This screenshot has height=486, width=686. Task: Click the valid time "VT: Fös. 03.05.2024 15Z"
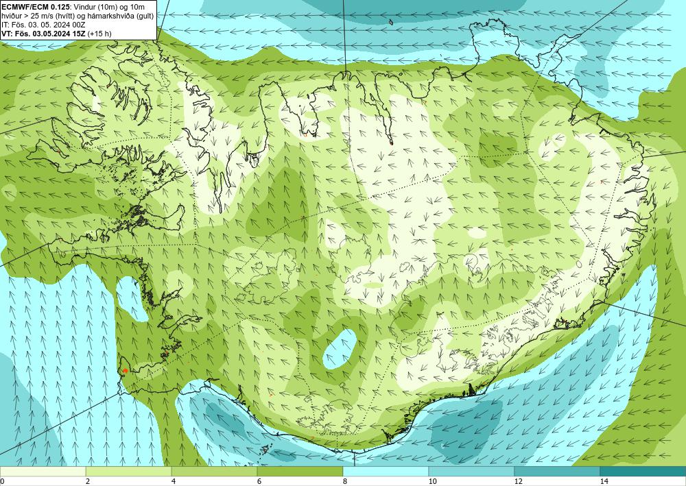click(44, 34)
